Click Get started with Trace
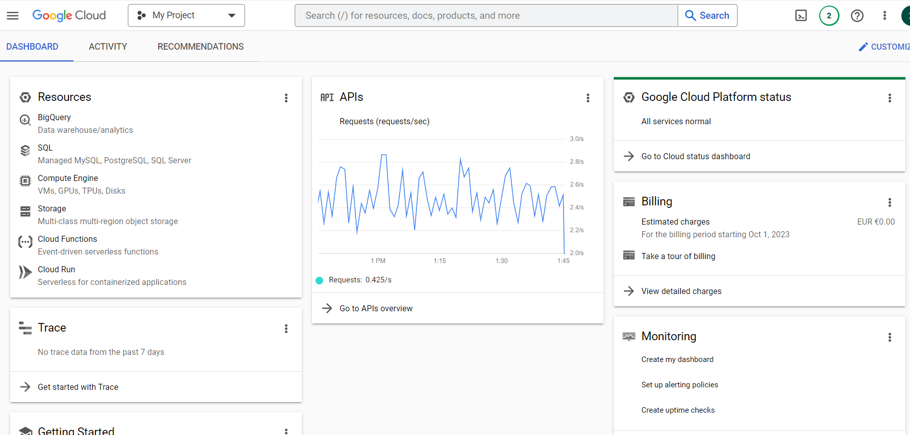 click(x=78, y=387)
